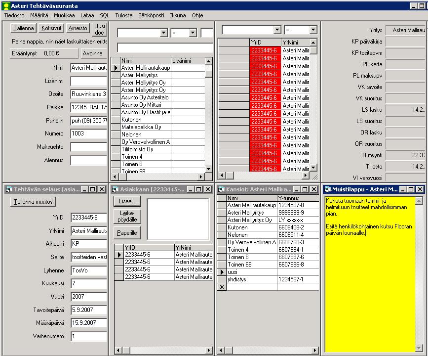Click the Kansiot window title icon
428x356 pixels.
(x=221, y=189)
